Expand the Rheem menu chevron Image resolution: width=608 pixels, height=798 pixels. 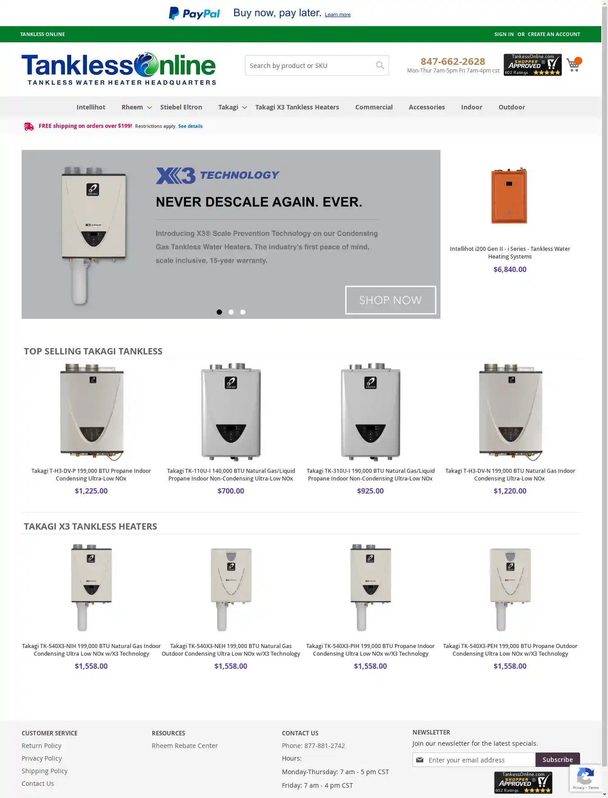click(150, 108)
